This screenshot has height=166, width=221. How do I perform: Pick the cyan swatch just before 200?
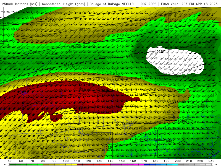tap(175, 165)
